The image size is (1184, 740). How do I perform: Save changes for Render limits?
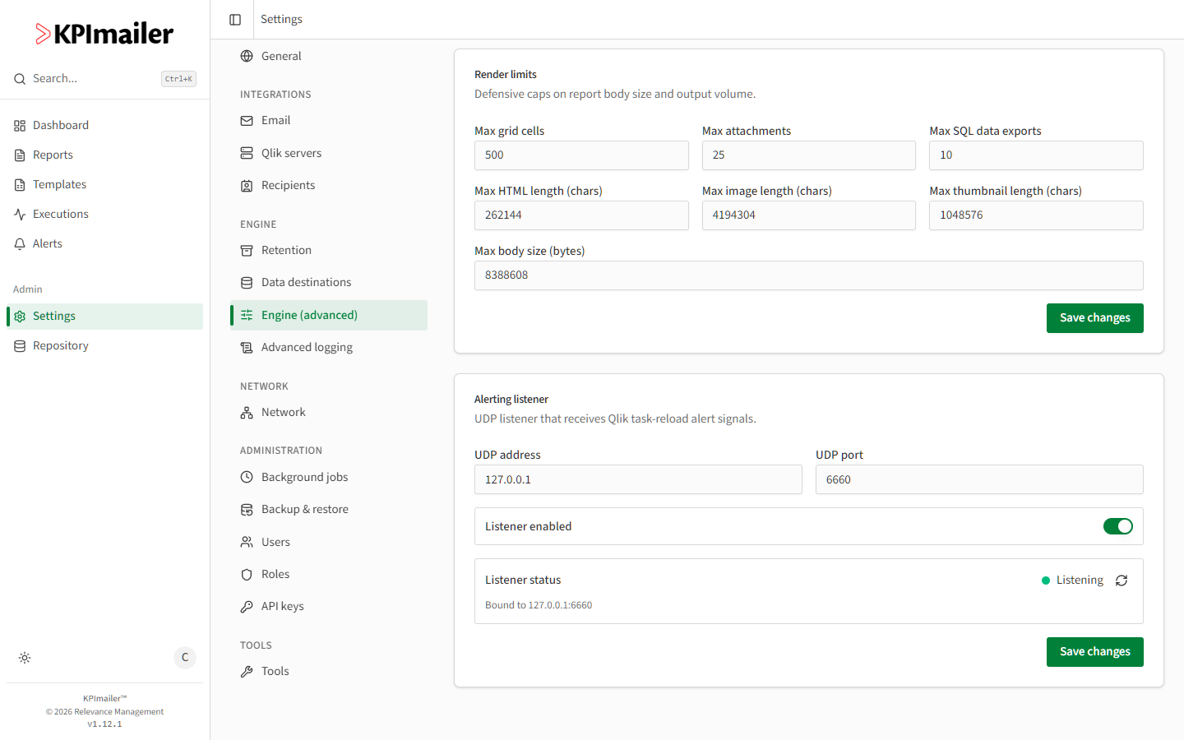(x=1095, y=318)
